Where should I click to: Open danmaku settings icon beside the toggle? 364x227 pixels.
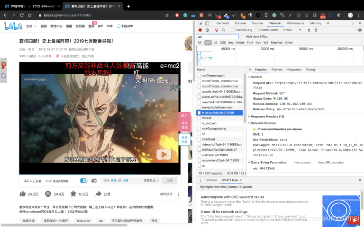(x=94, y=181)
